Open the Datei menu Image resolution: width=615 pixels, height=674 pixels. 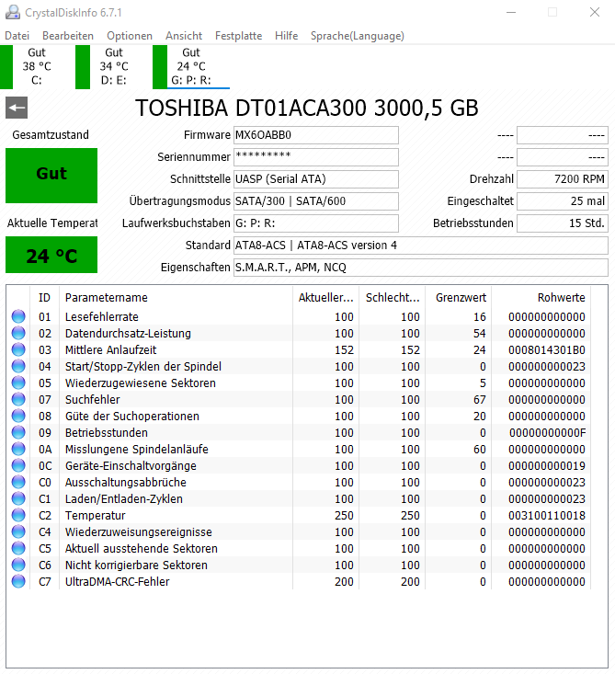17,36
